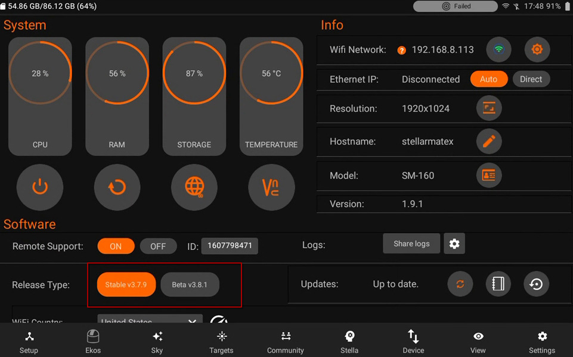Open the log settings gear icon
573x357 pixels.
tap(454, 243)
